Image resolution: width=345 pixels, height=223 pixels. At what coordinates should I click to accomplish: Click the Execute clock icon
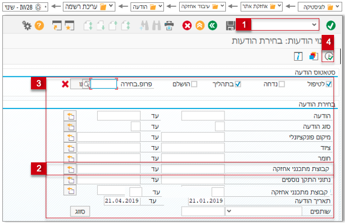point(329,56)
